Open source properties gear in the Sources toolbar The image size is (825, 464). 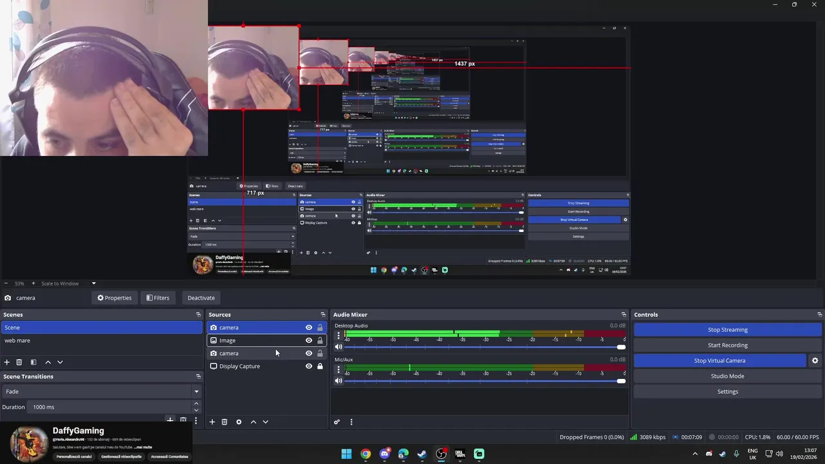(238, 422)
